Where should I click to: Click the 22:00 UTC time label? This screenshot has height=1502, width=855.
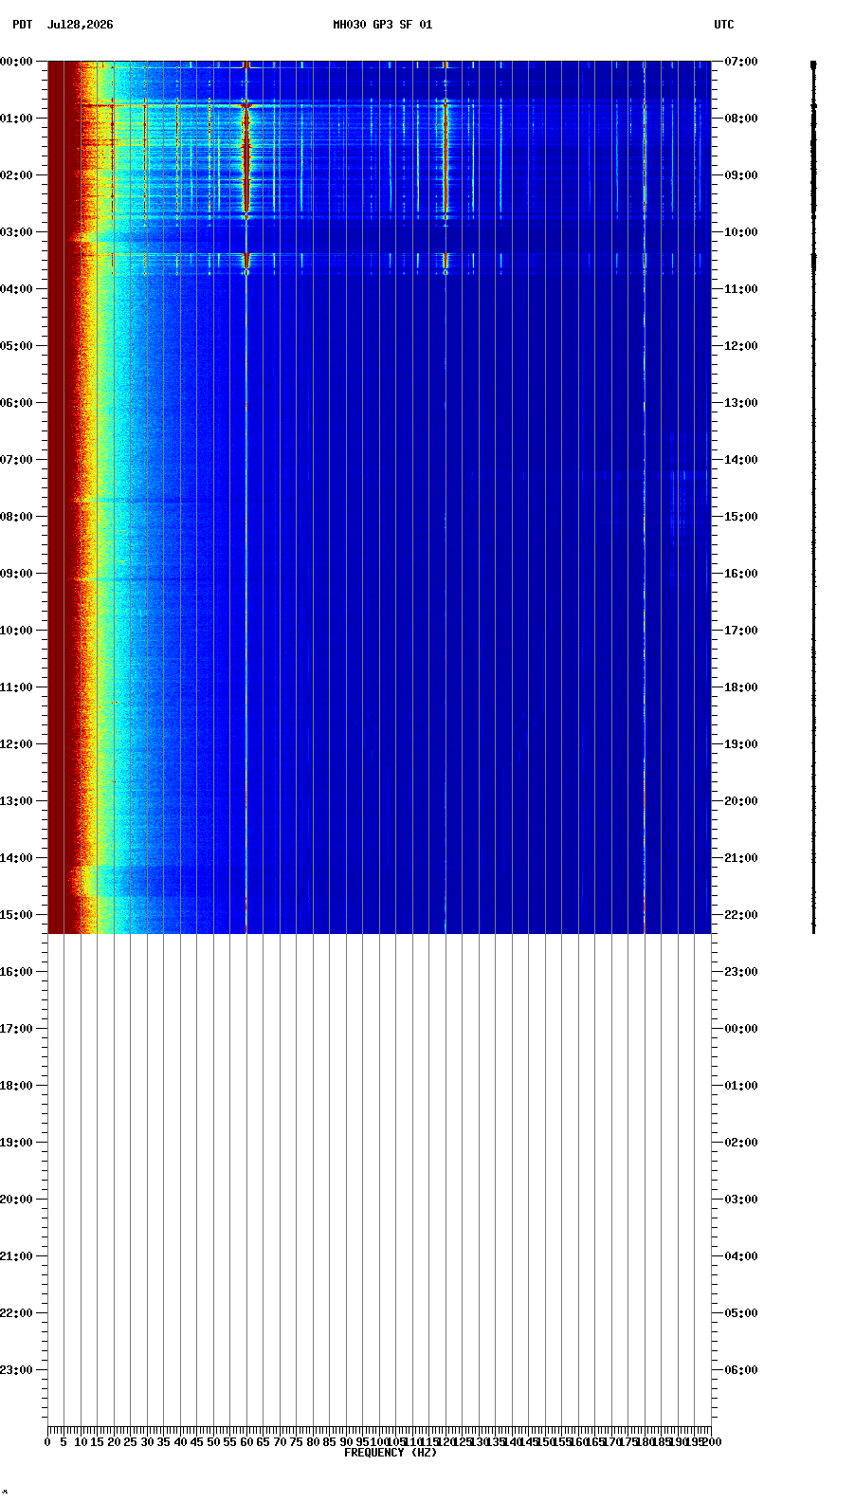[741, 915]
